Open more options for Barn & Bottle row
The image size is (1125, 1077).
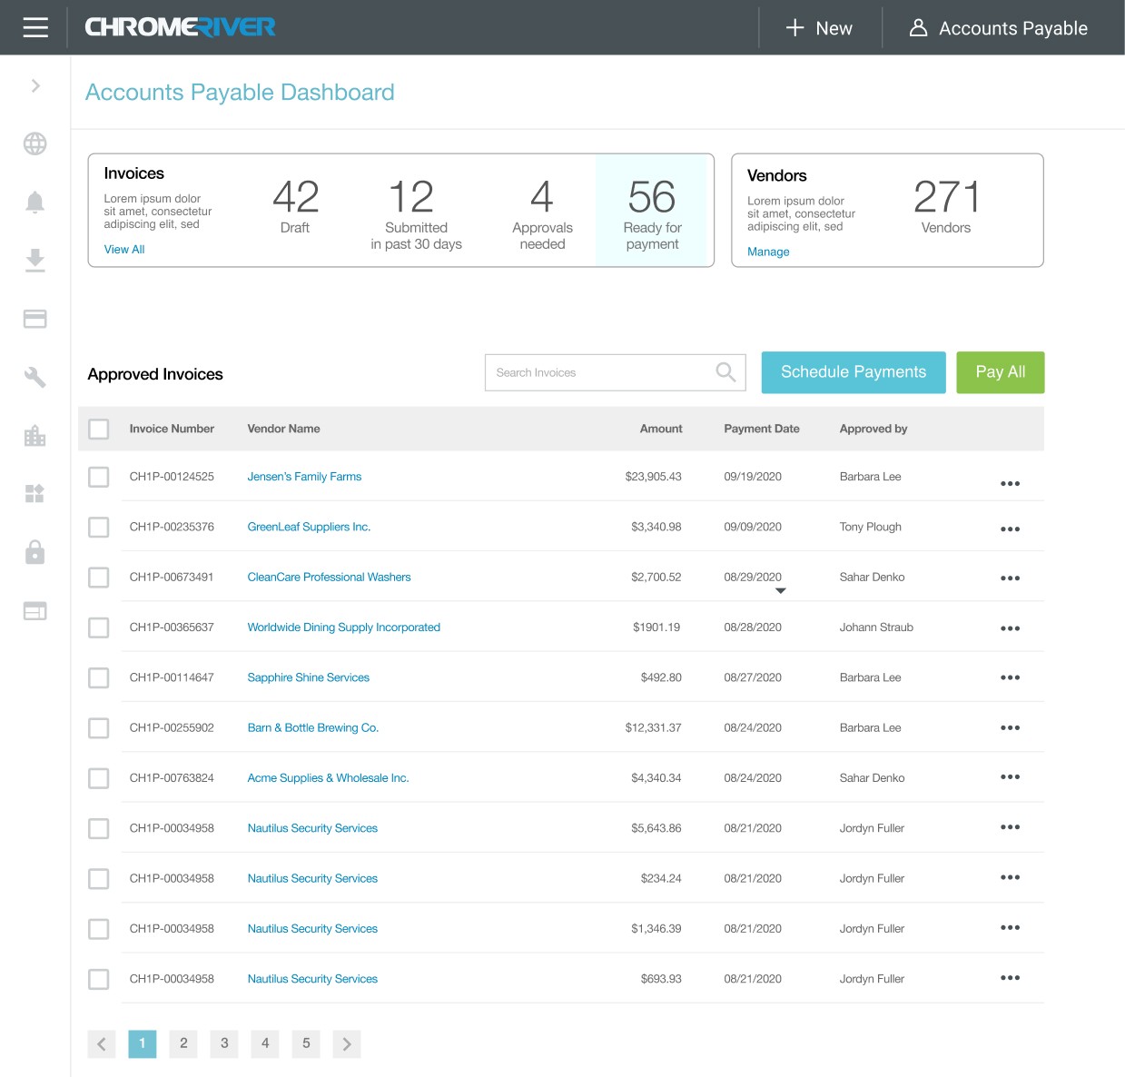(x=1010, y=727)
